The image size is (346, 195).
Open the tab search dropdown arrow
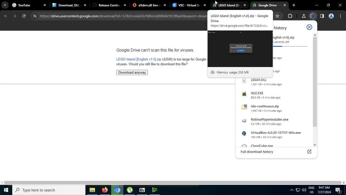[5, 5]
